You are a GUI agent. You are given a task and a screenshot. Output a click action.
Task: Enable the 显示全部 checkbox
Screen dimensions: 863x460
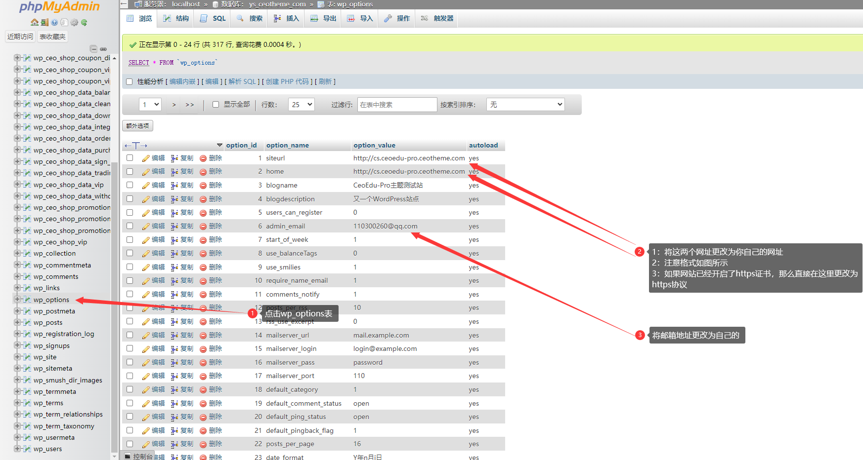click(216, 104)
